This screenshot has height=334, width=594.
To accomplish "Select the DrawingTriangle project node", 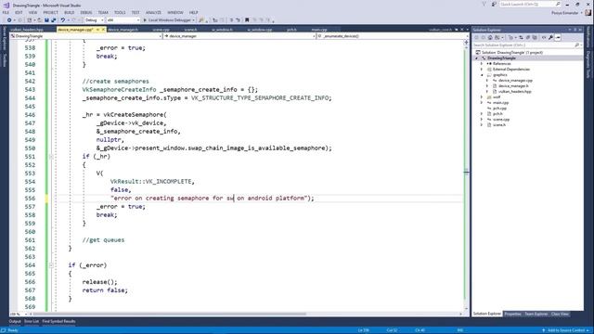I will tap(501, 58).
